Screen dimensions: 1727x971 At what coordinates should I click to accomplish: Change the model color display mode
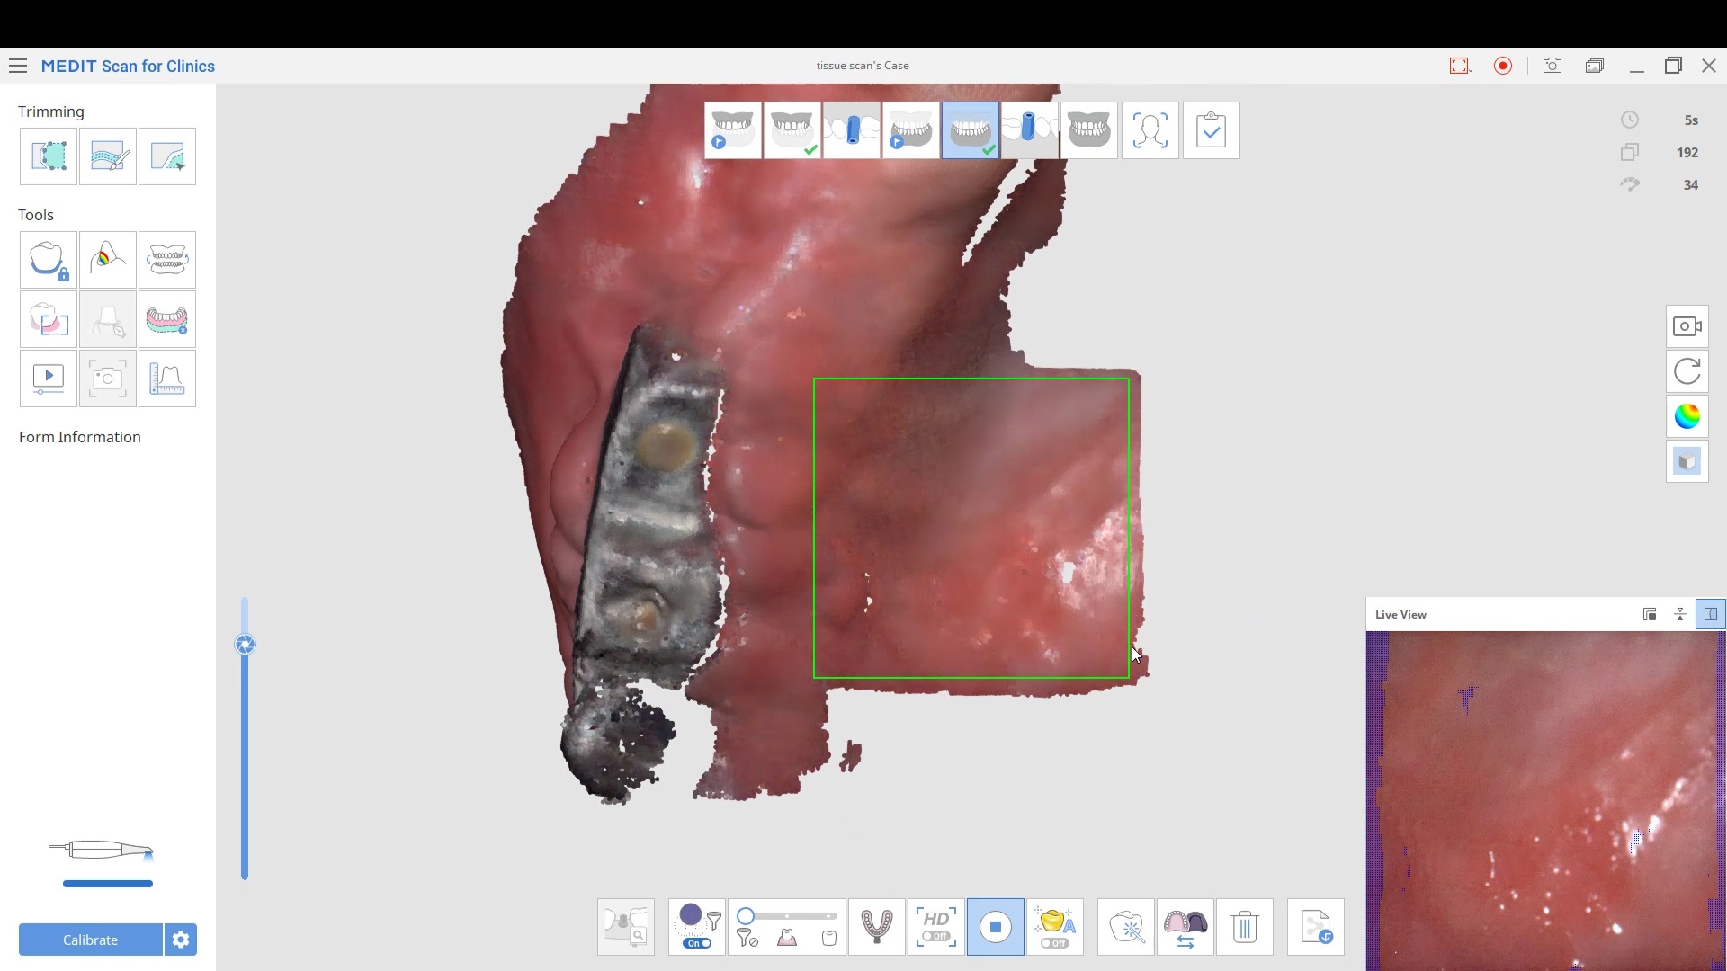point(1687,416)
